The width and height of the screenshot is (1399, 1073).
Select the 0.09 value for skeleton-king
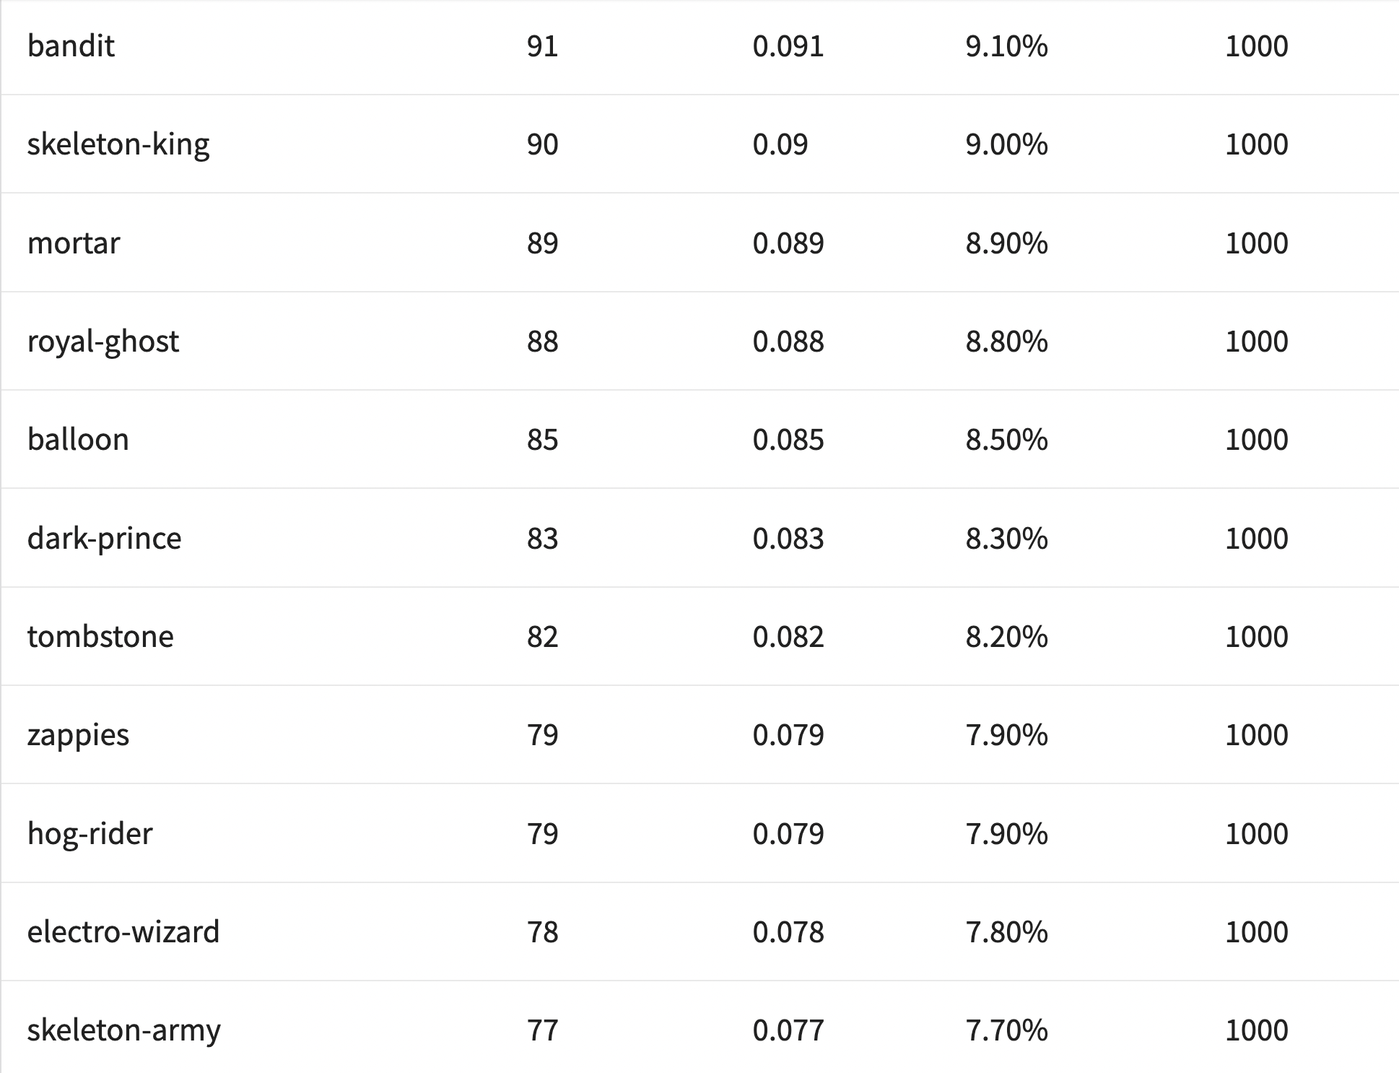pos(780,144)
